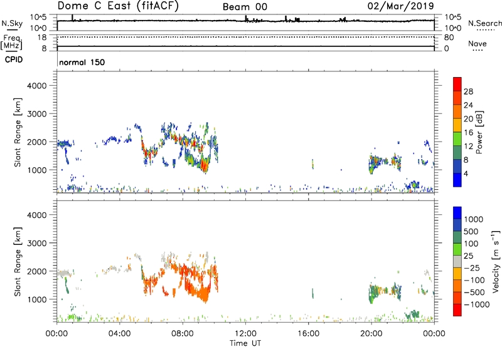
Task: Click the 'Time UT' axis label
Action: (245, 343)
